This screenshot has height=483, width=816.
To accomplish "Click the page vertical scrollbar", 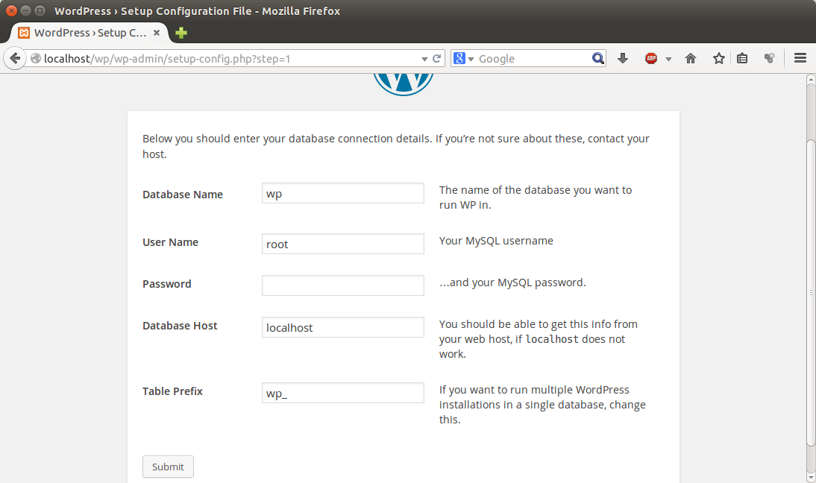I will tap(811, 291).
